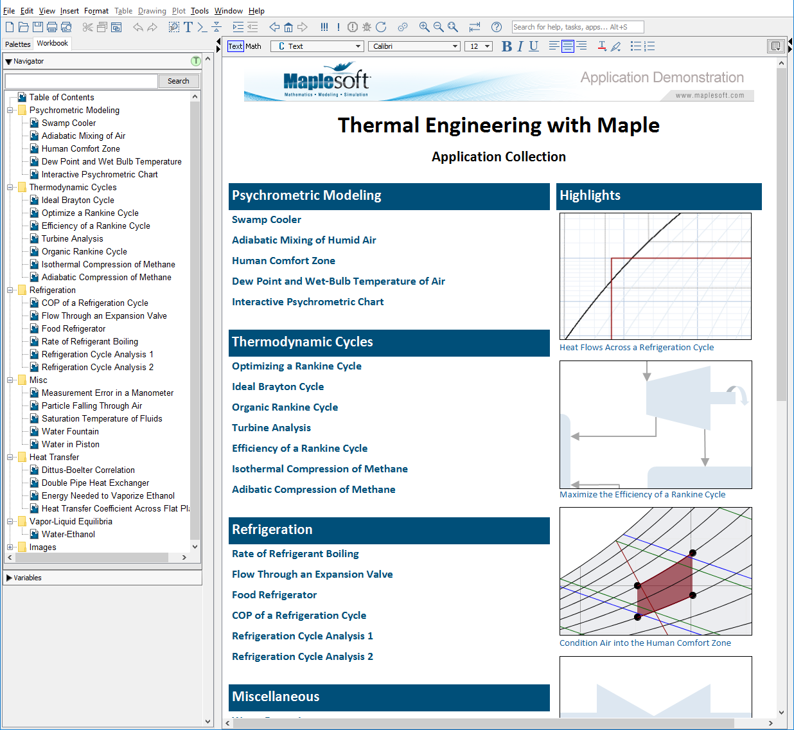Set center text alignment
Viewport: 794px width, 730px height.
568,46
